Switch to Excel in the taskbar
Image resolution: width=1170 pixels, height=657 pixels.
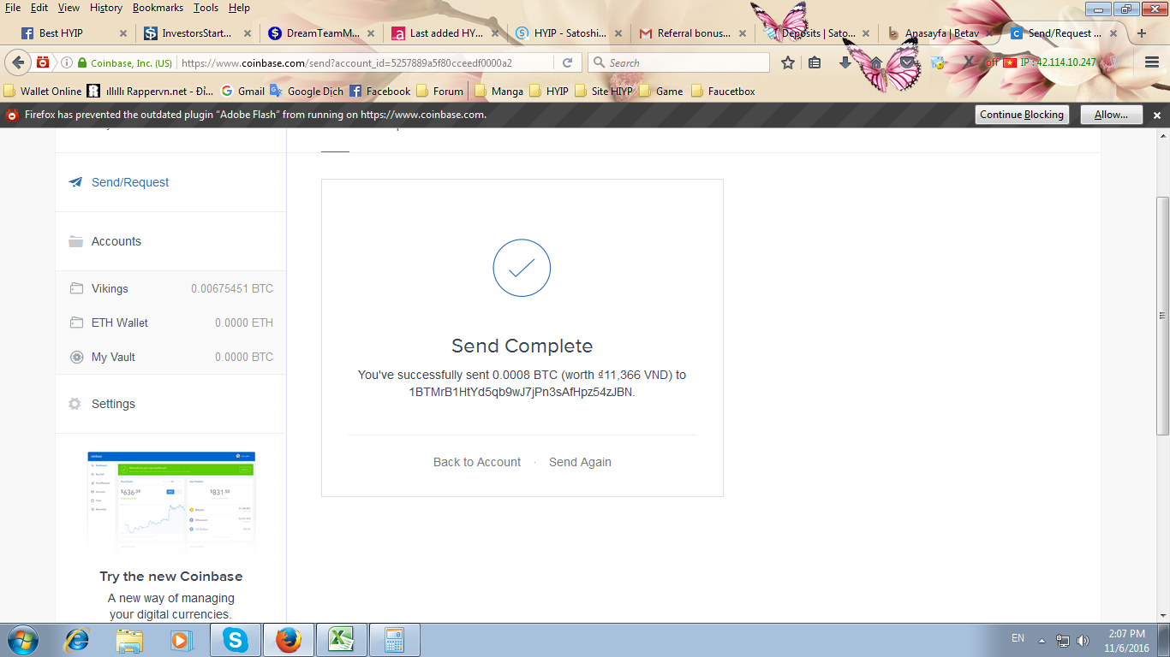342,640
